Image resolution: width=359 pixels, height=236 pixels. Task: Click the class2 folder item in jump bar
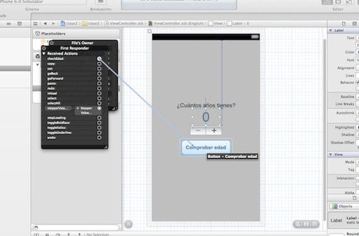click(x=91, y=23)
